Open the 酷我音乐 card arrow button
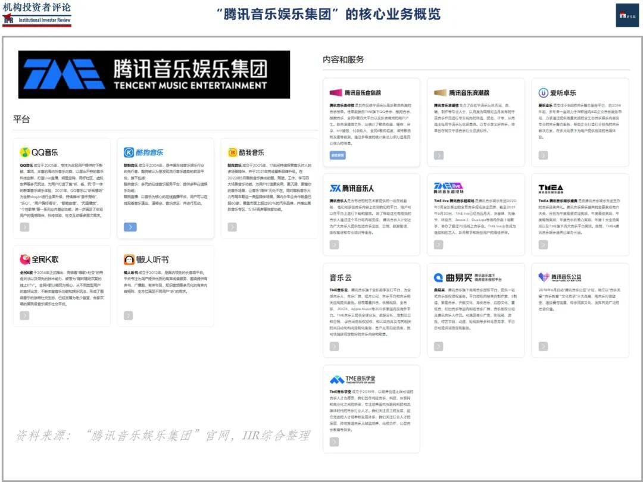The width and height of the screenshot is (643, 482). click(x=232, y=227)
